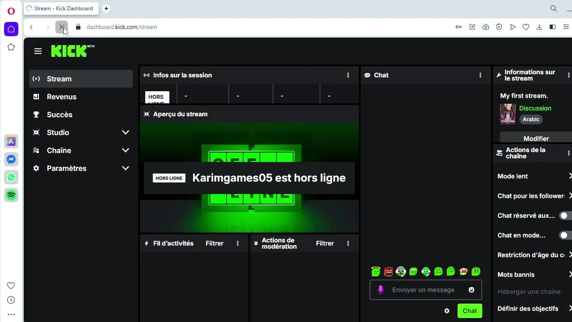The image size is (572, 322).
Task: Open history clock icon in Opera sidebar
Action: coord(11,300)
